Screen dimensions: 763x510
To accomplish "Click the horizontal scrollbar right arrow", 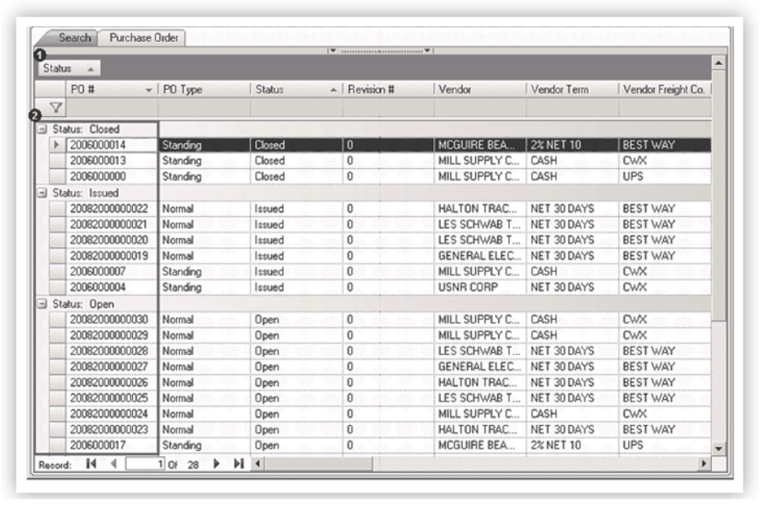I will (x=705, y=464).
